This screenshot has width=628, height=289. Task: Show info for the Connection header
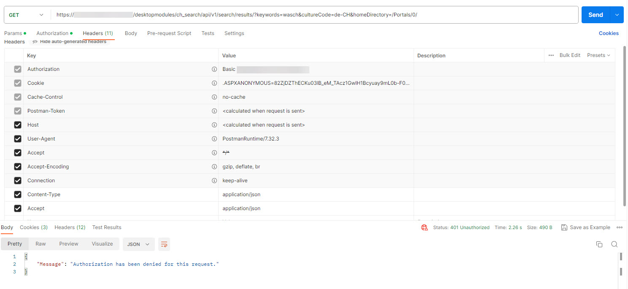[214, 181]
